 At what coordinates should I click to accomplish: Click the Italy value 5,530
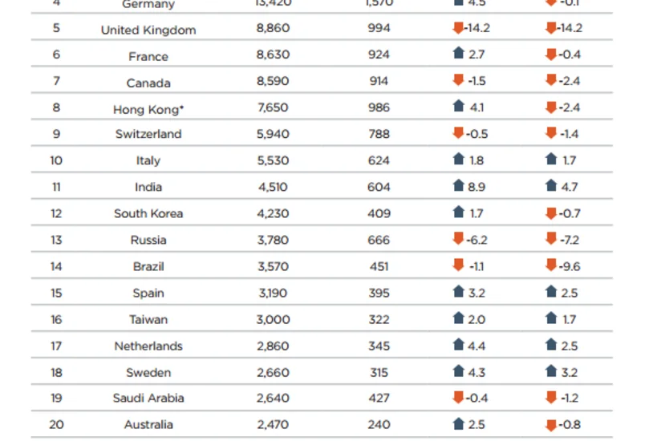point(274,160)
